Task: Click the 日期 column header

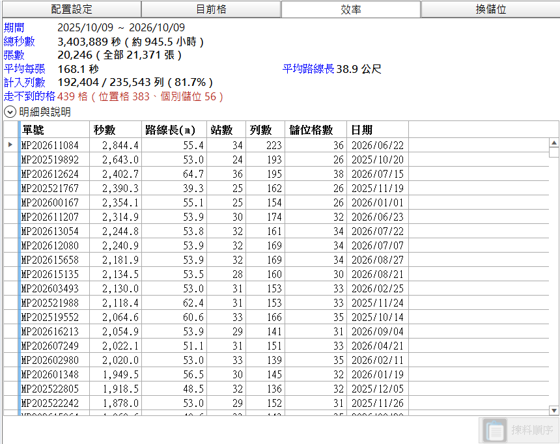Action: click(378, 130)
